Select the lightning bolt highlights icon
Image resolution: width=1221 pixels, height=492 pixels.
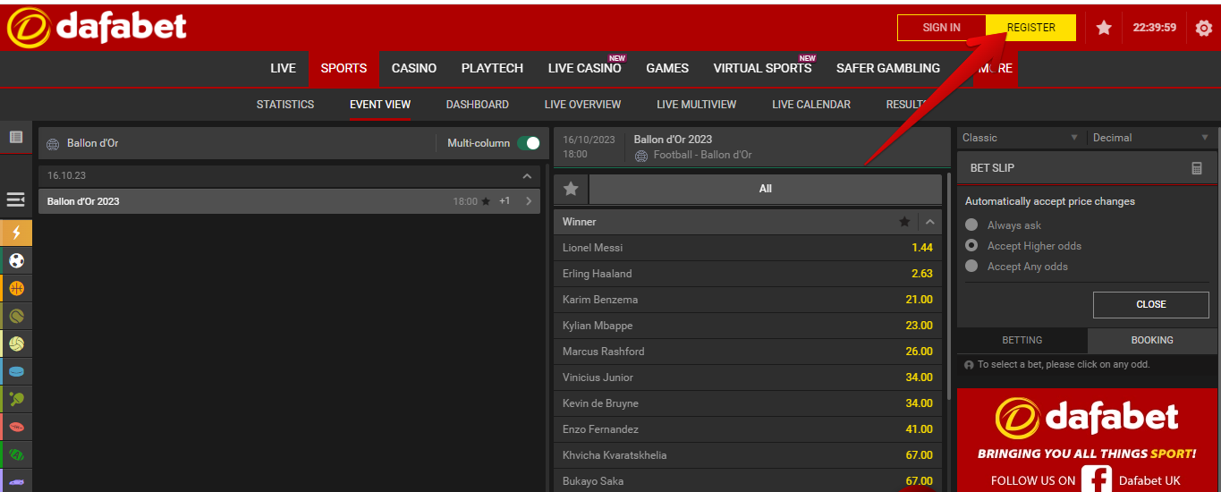[16, 233]
